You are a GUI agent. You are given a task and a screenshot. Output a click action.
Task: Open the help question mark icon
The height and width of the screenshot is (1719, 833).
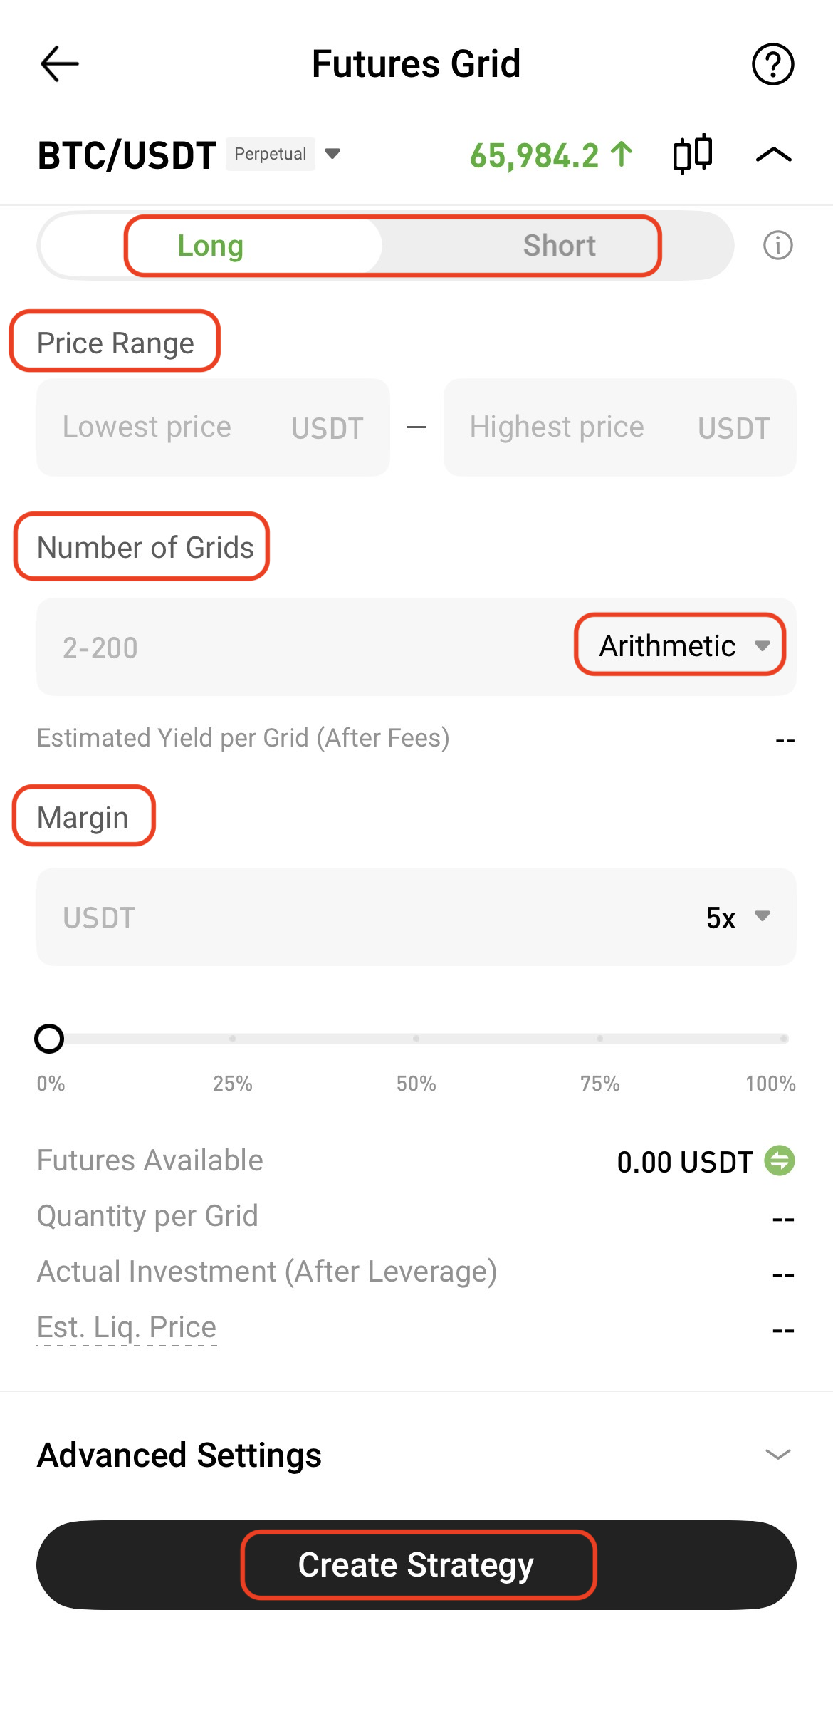pyautogui.click(x=772, y=64)
